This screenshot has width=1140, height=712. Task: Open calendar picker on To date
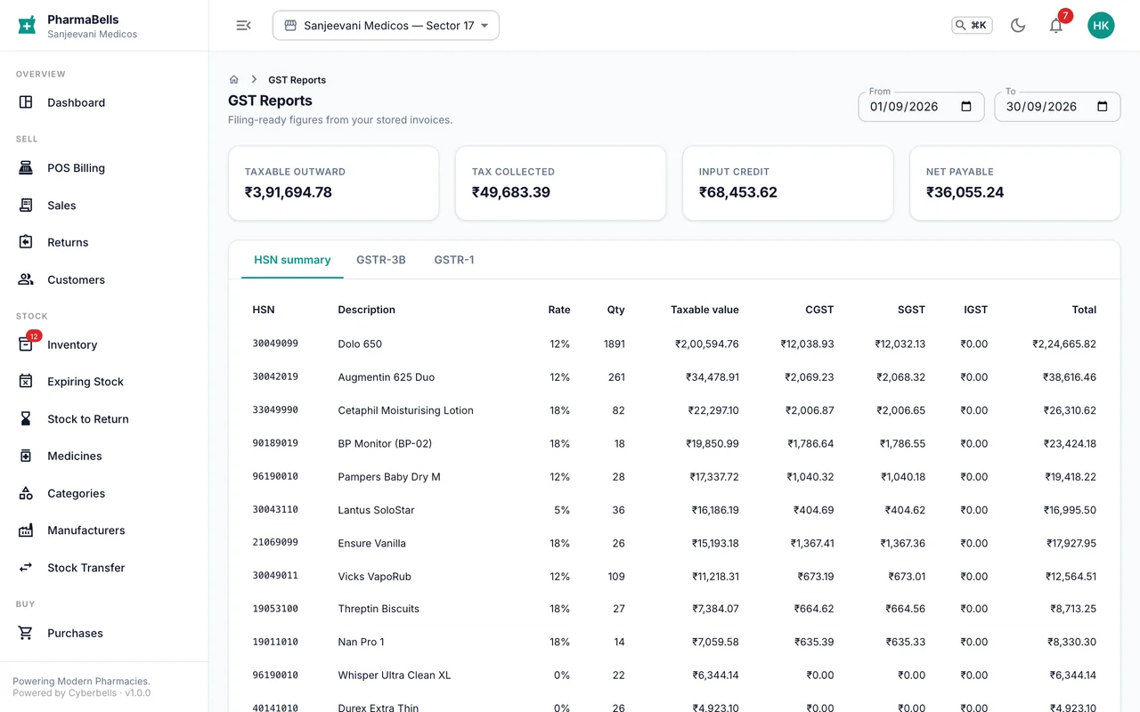click(x=1103, y=107)
